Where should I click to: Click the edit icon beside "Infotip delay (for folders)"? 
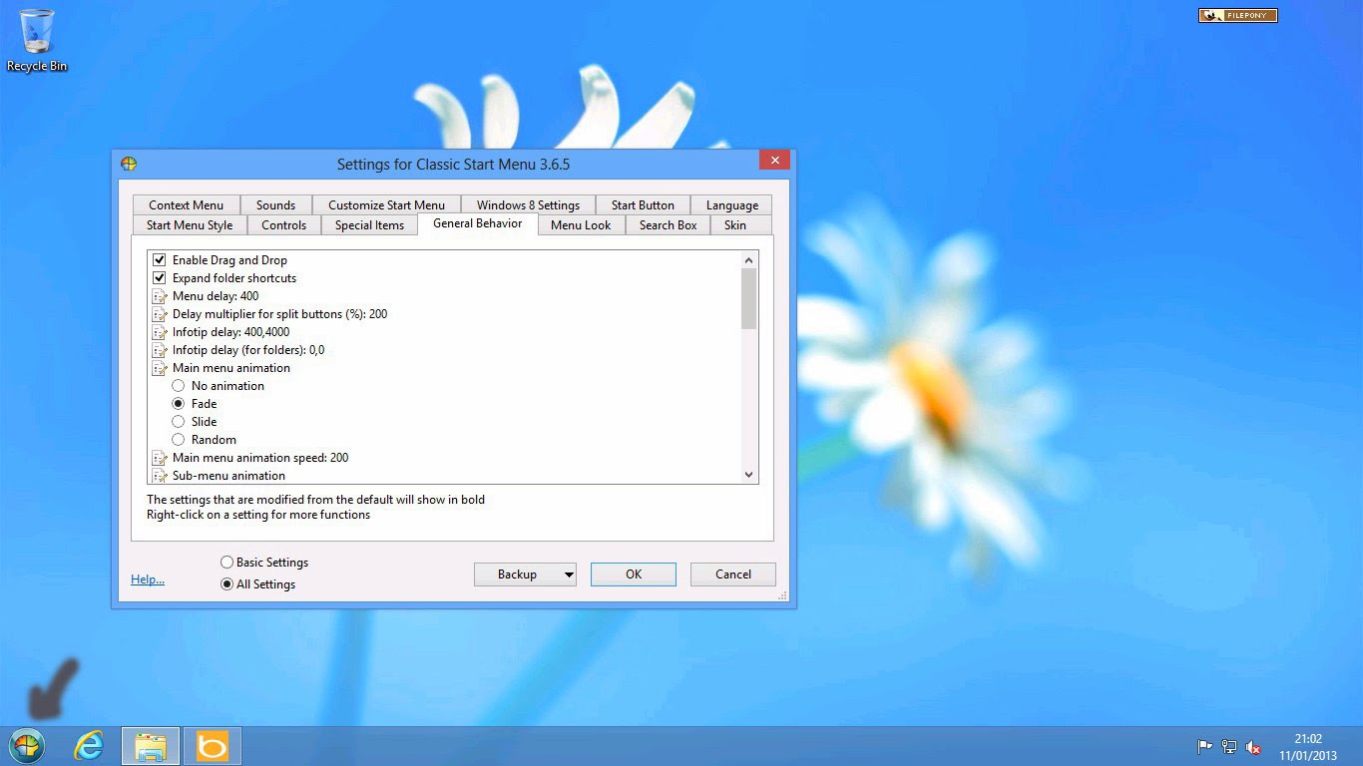160,349
